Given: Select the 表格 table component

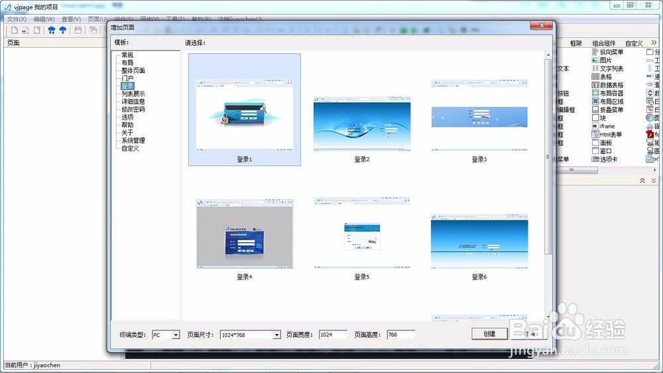Looking at the screenshot, I should pos(602,76).
